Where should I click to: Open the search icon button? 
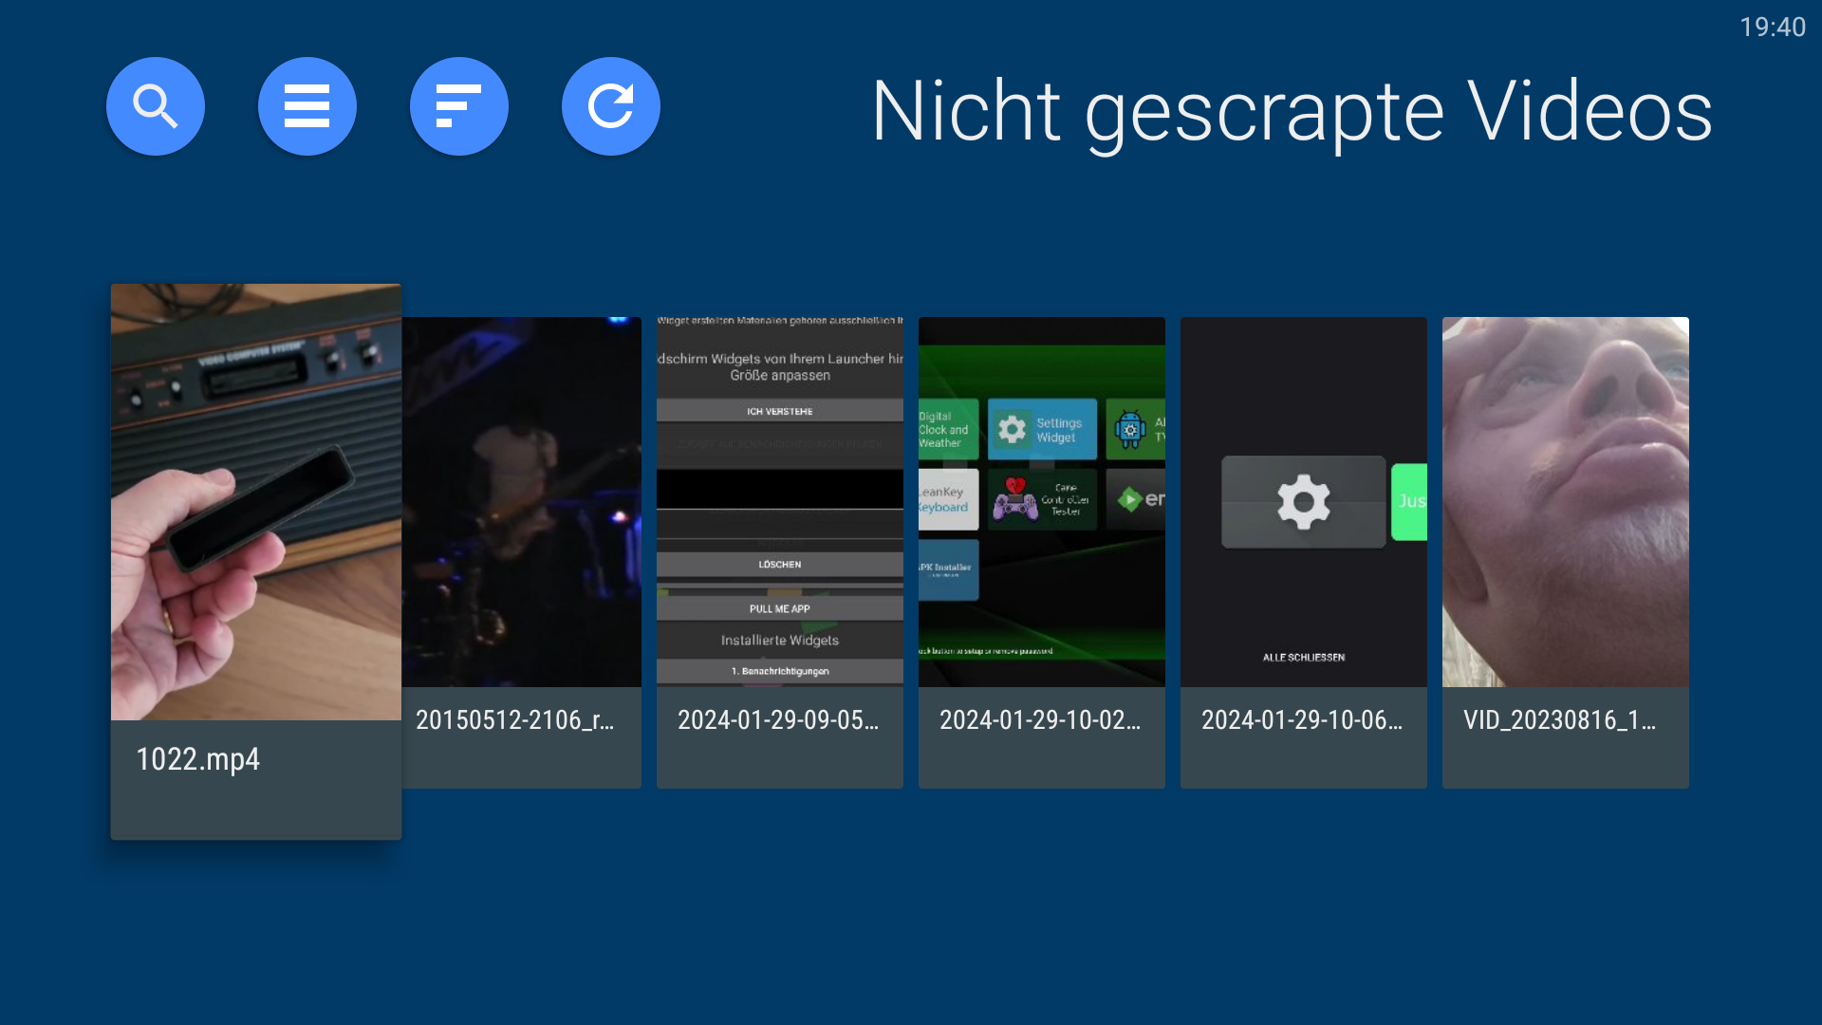tap(155, 106)
